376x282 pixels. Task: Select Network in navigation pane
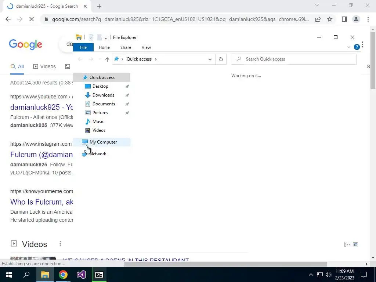[98, 154]
